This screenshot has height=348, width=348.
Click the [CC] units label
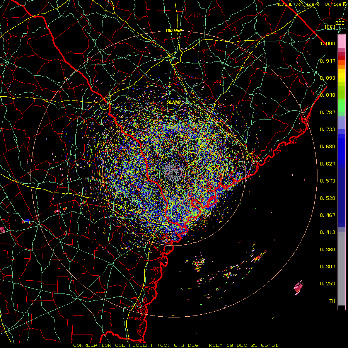pyautogui.click(x=330, y=27)
